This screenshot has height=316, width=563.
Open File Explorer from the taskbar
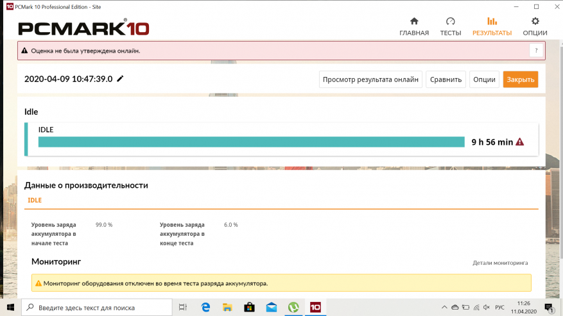227,308
